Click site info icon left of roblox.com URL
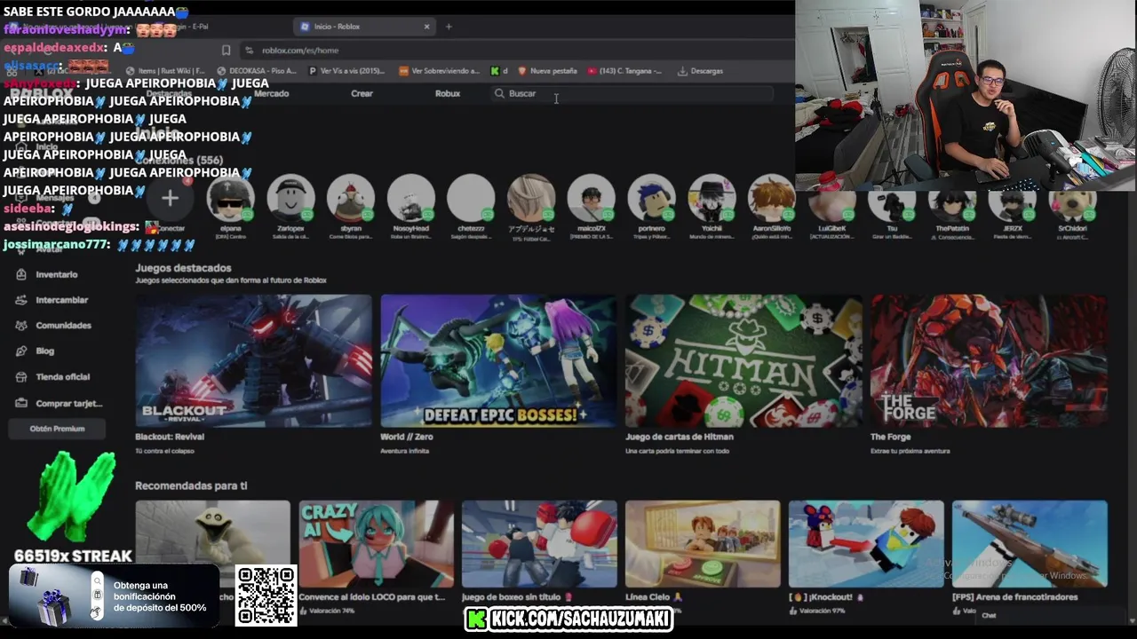Screen dimensions: 1137x639 point(250,51)
